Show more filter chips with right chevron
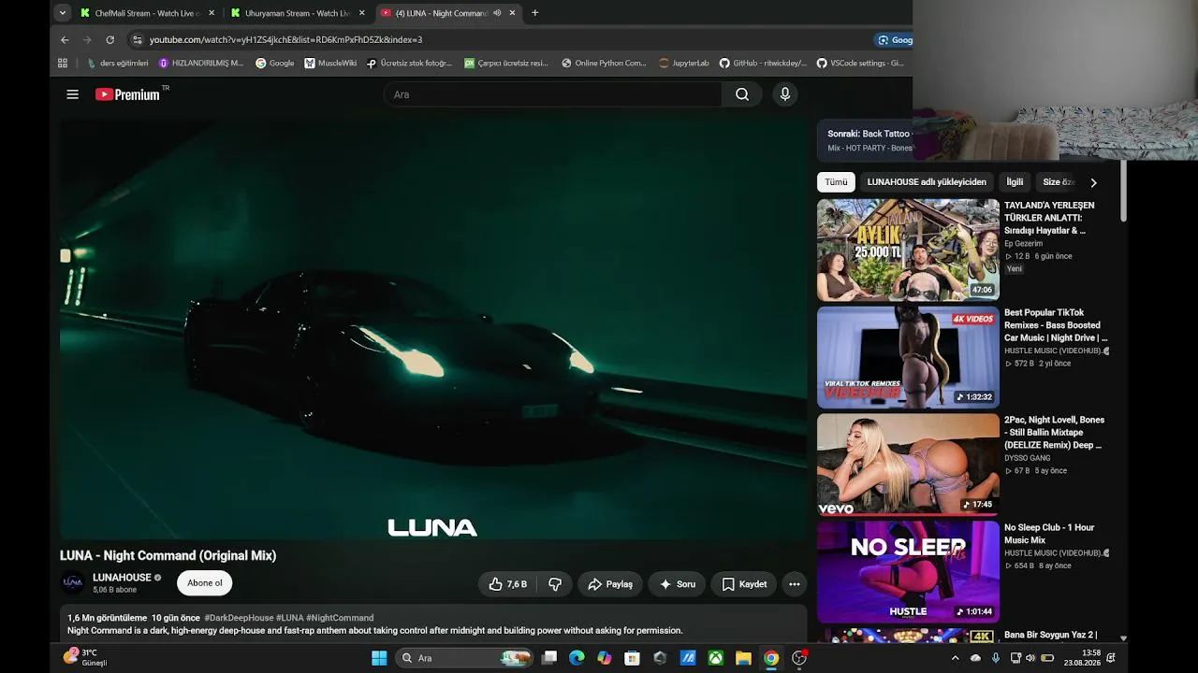The width and height of the screenshot is (1198, 673). click(1093, 182)
